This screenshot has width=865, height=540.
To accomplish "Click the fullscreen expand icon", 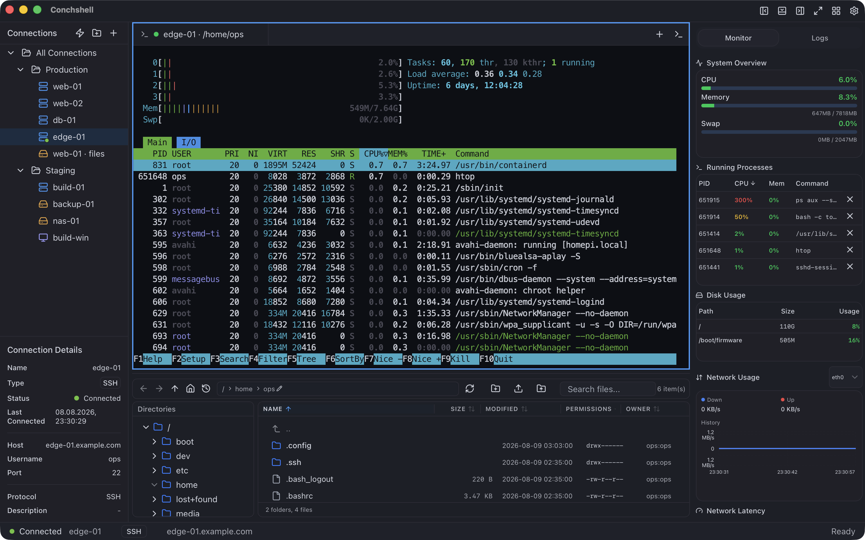I will tap(818, 11).
